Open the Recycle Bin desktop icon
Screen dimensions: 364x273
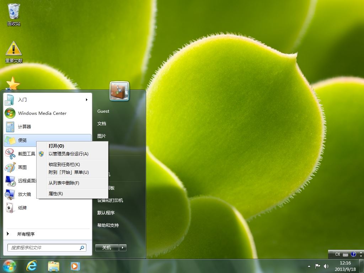coord(14,14)
